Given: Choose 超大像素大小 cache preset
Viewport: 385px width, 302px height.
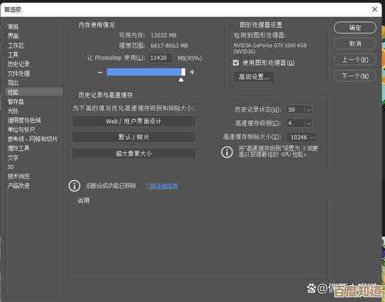Looking at the screenshot, I should [134, 154].
